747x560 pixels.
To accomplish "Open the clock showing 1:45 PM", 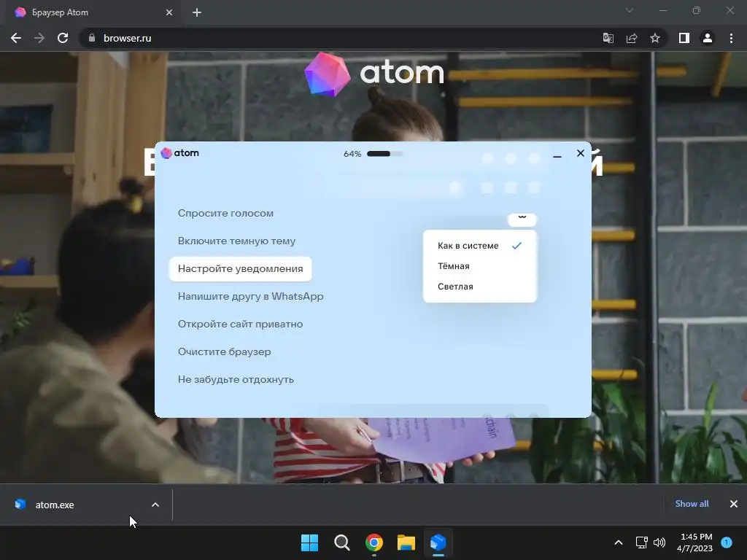I will click(x=695, y=542).
